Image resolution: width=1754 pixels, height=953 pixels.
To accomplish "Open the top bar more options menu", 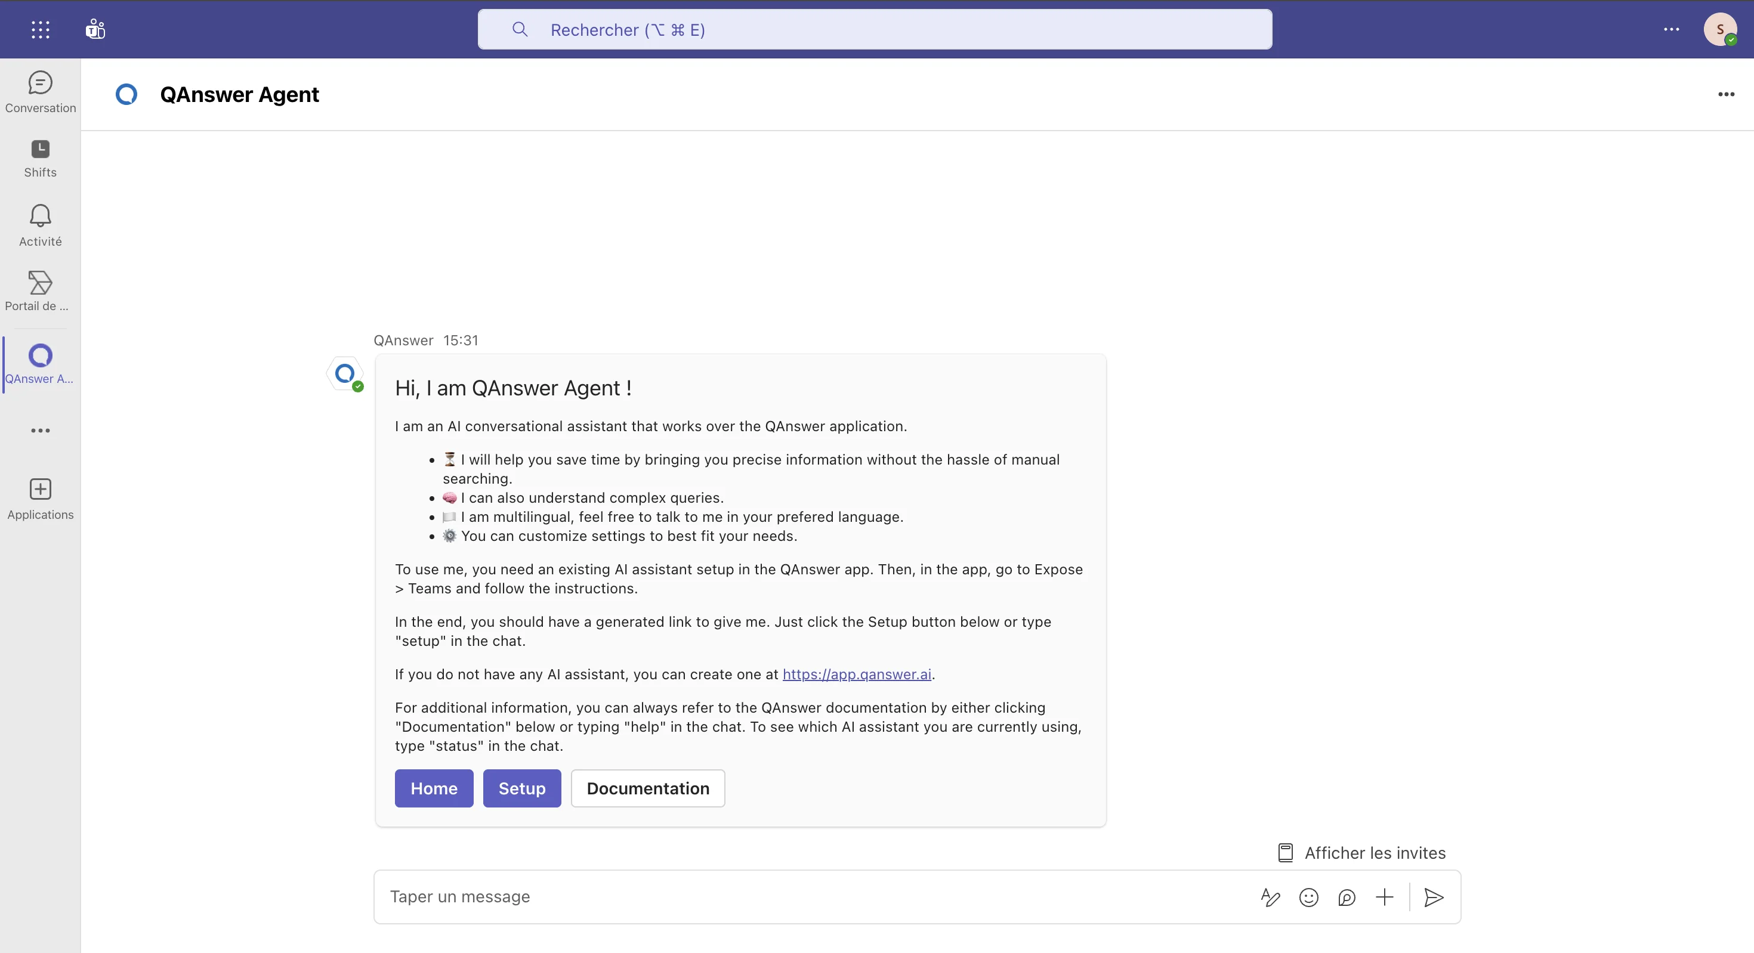I will tap(1672, 29).
